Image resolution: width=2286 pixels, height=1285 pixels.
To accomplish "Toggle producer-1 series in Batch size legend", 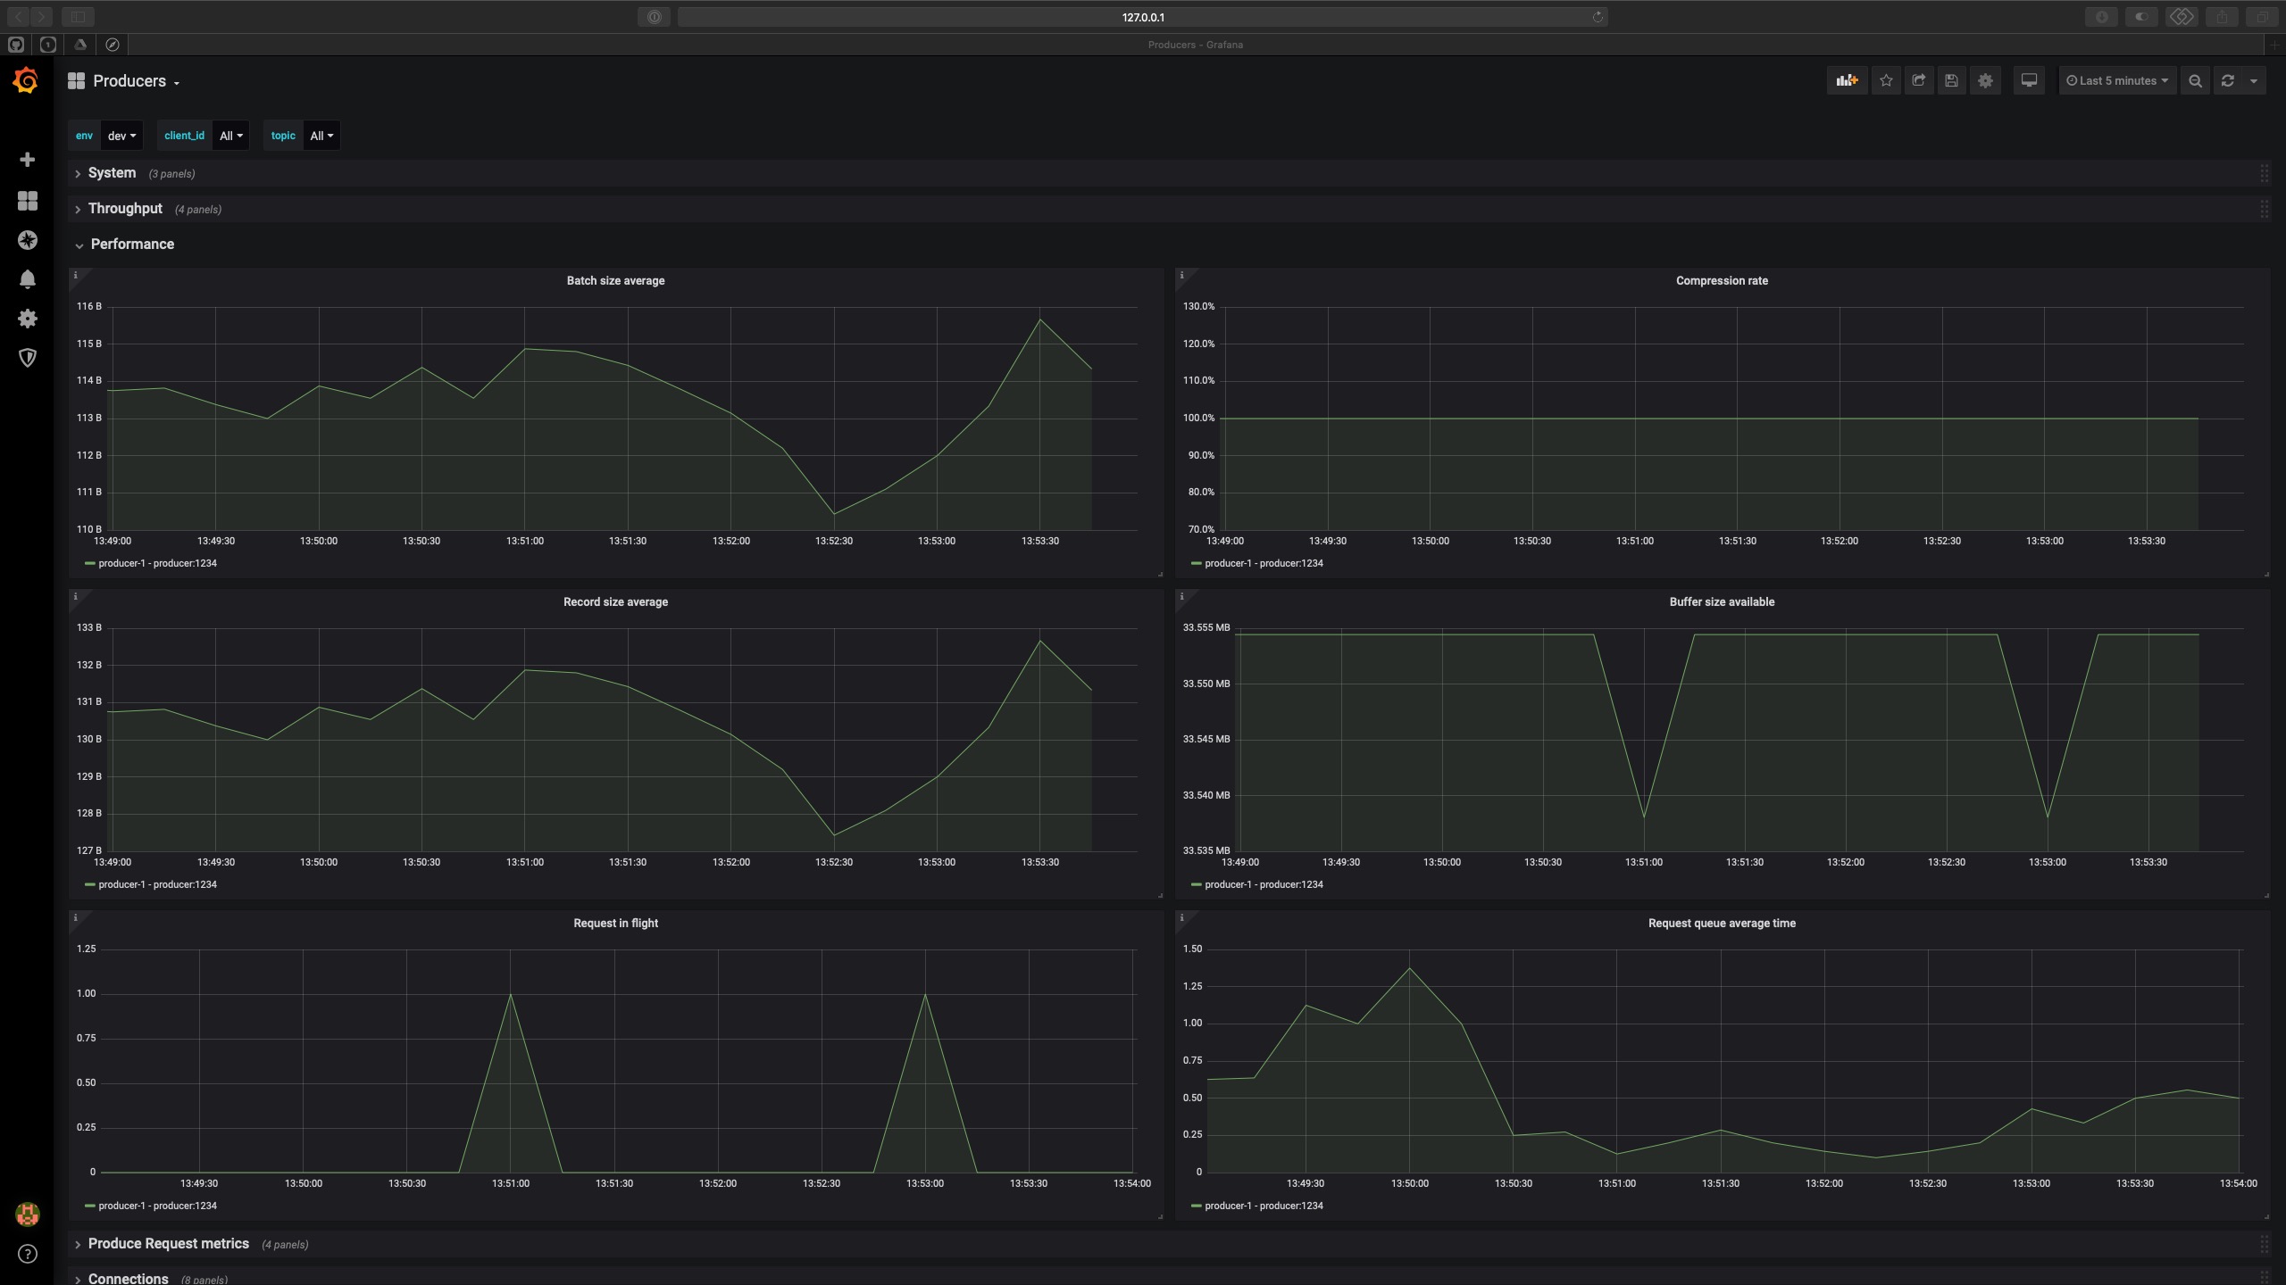I will pyautogui.click(x=157, y=563).
